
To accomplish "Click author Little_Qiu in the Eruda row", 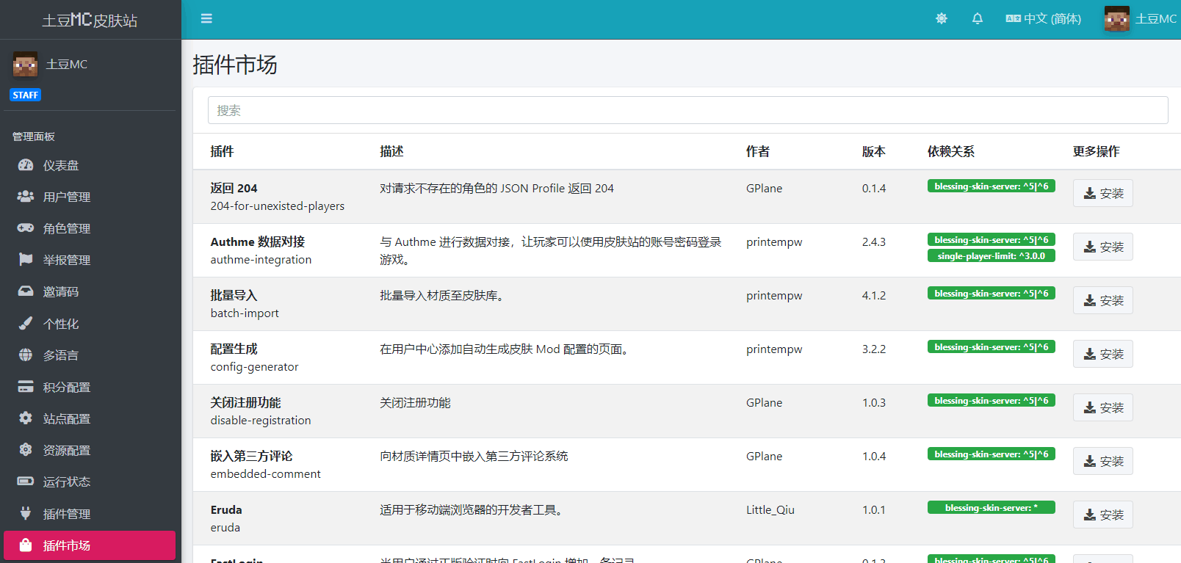I will pyautogui.click(x=770, y=510).
